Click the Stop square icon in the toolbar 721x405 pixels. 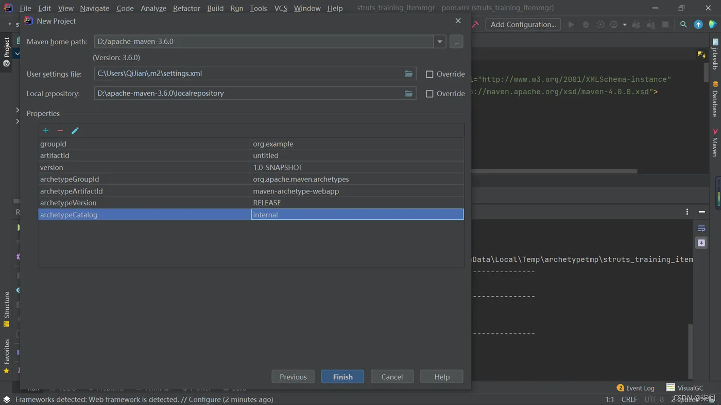665,24
